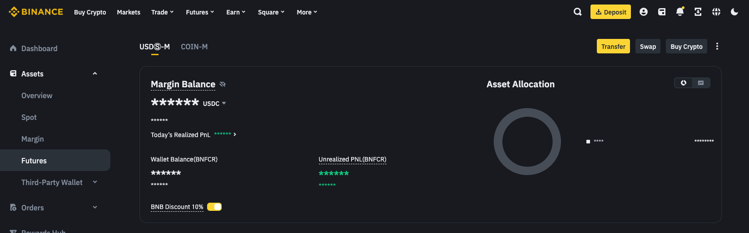Click the three-dot more options icon

tap(717, 47)
